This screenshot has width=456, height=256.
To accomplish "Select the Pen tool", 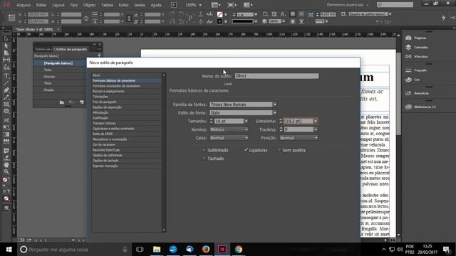I will pos(6,90).
